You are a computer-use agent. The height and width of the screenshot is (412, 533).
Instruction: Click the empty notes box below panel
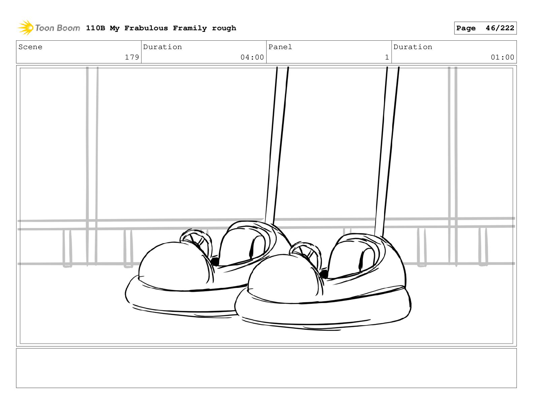(266, 368)
